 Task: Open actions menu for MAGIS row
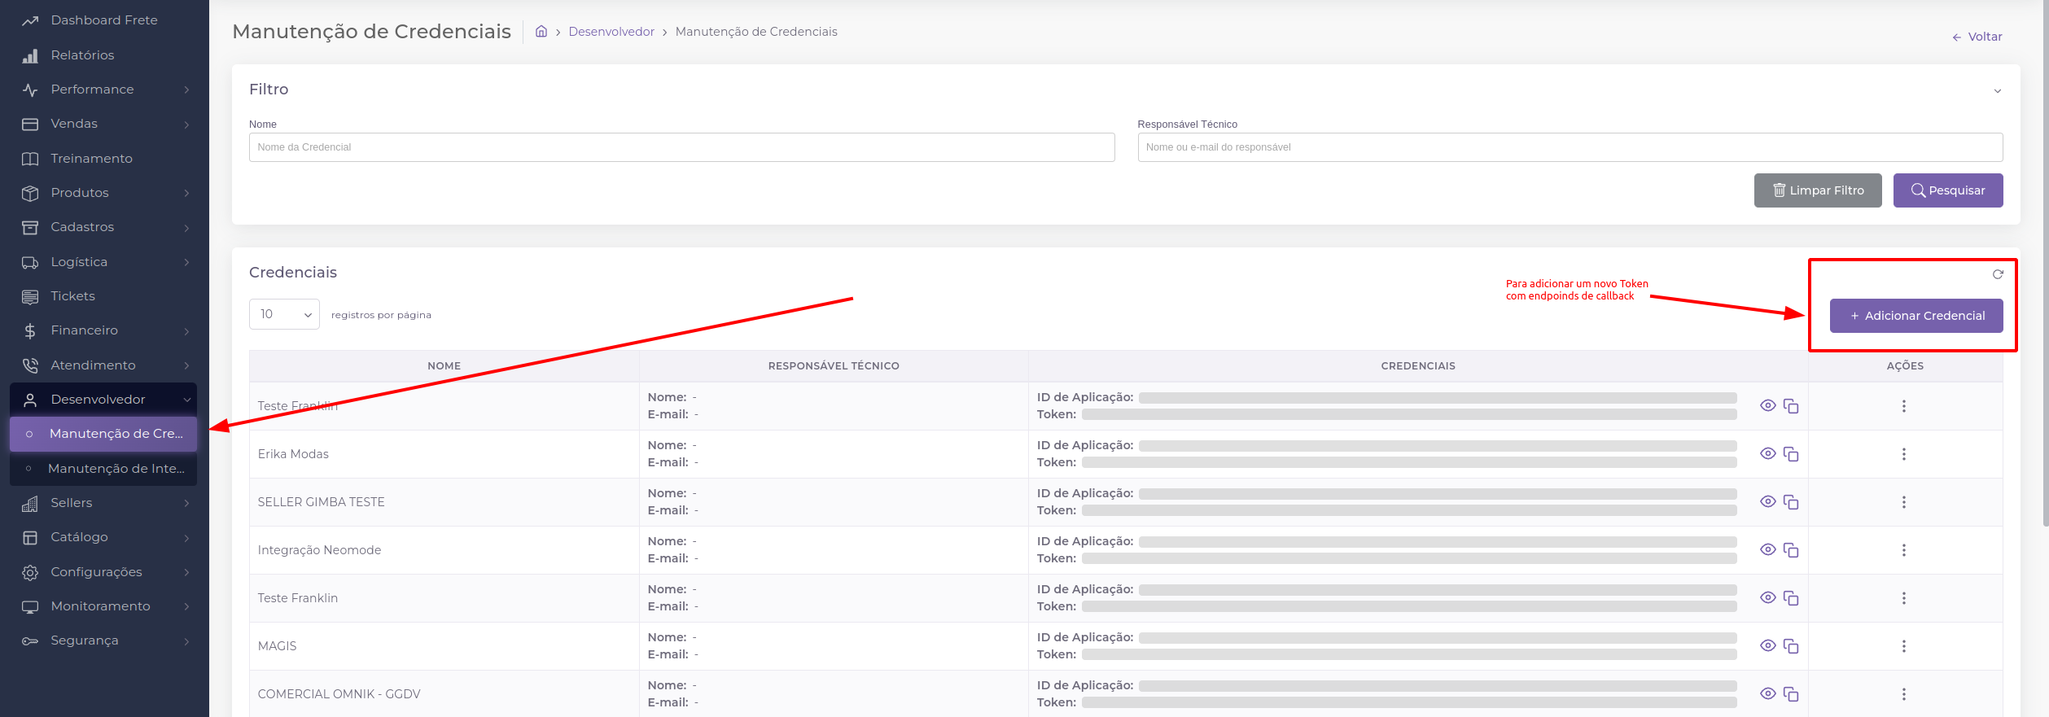(1903, 646)
